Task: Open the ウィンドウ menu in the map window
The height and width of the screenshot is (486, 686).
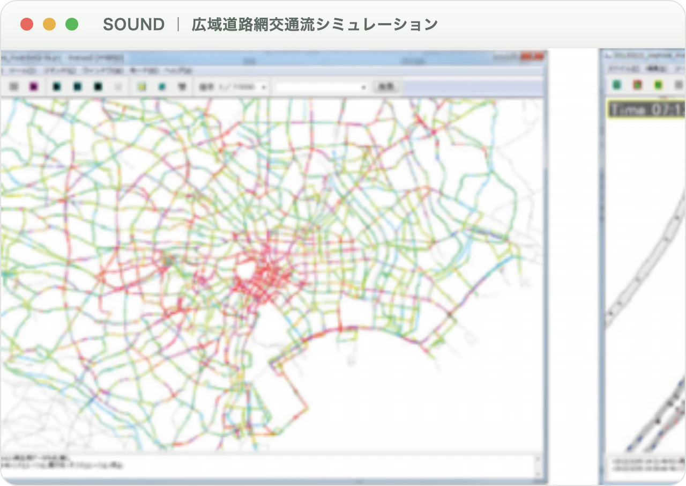Action: (x=104, y=71)
